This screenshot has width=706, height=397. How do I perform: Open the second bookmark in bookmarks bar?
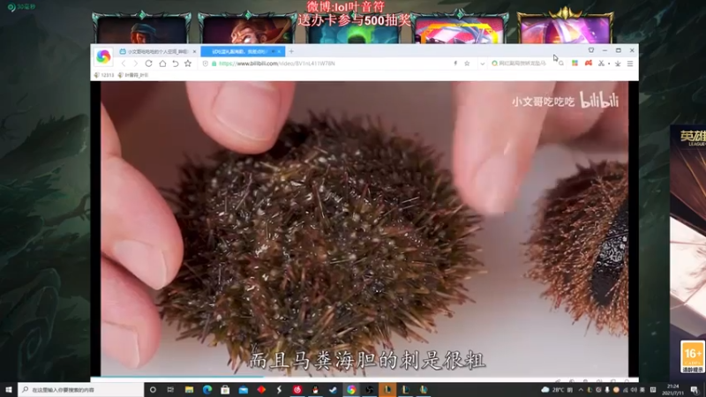pos(133,75)
